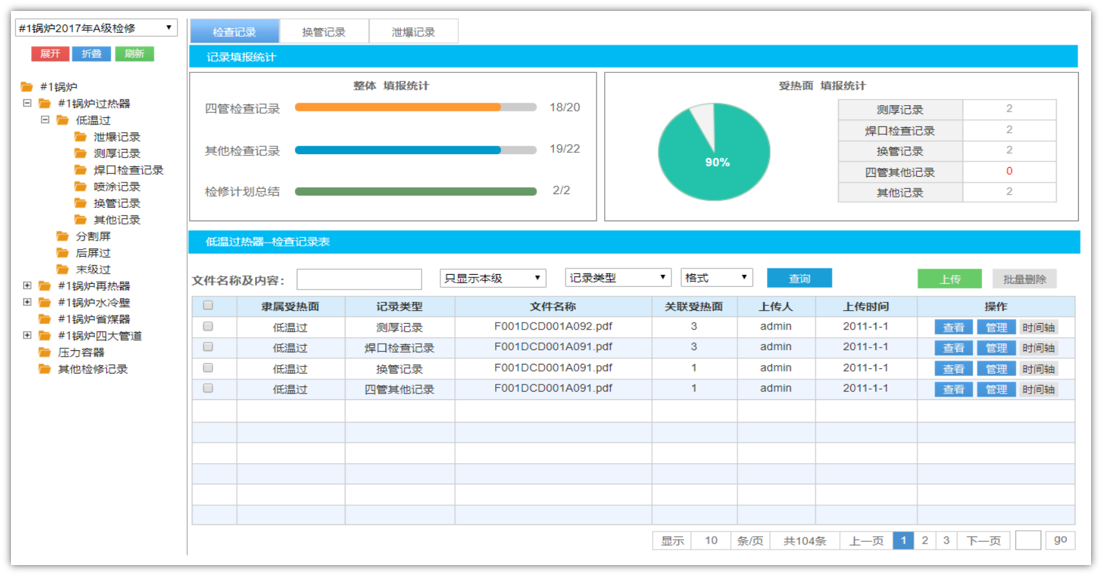Tick the checkbox for the 四管其他记录 row

point(208,388)
